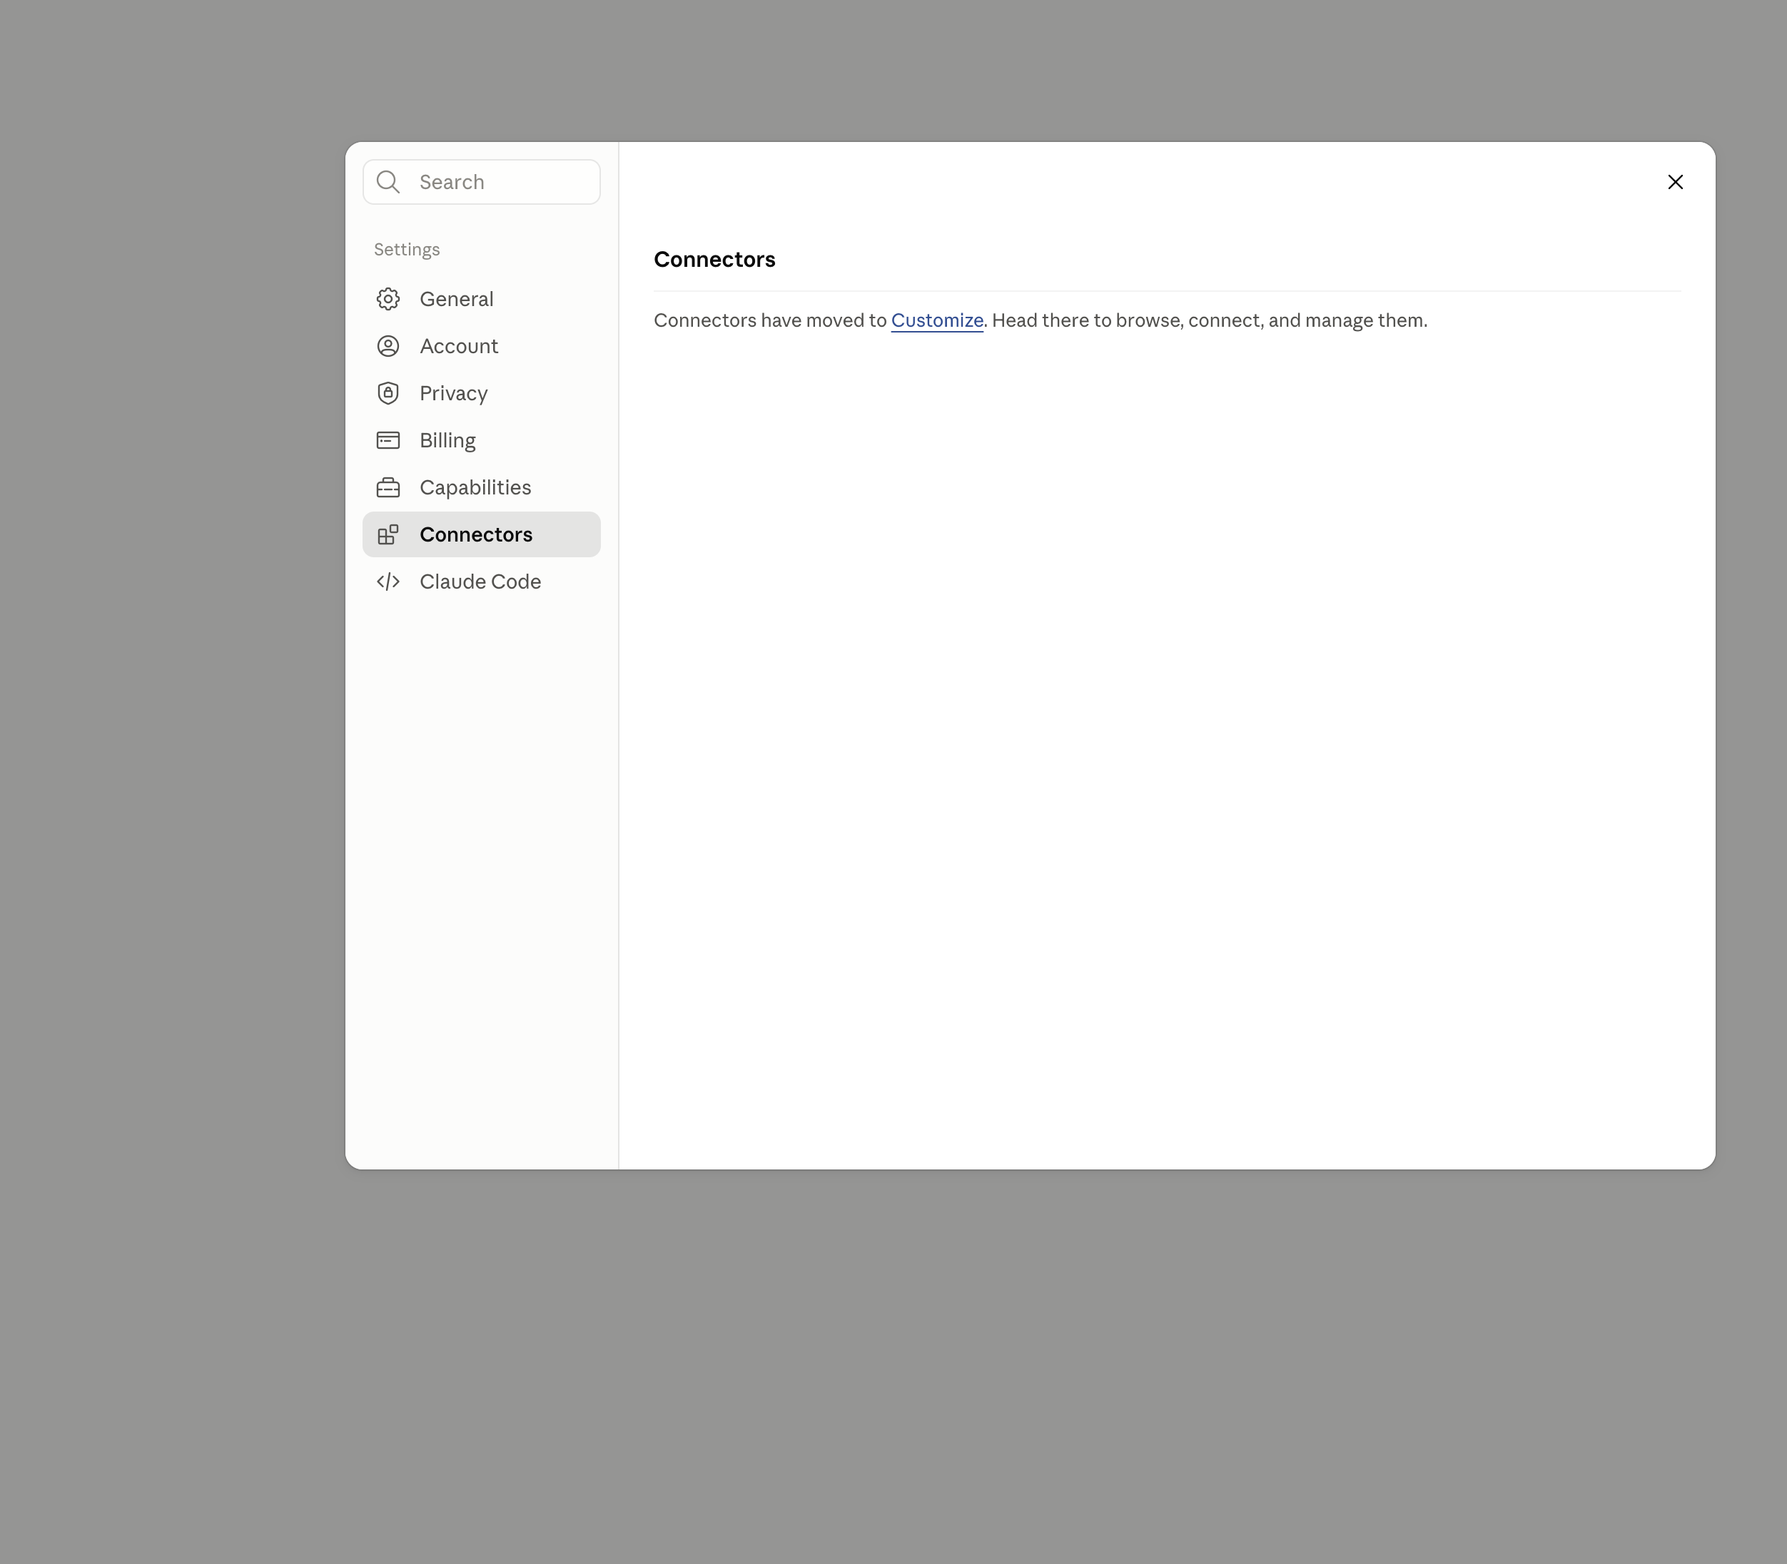Open Billing settings
This screenshot has height=1564, width=1787.
point(481,441)
